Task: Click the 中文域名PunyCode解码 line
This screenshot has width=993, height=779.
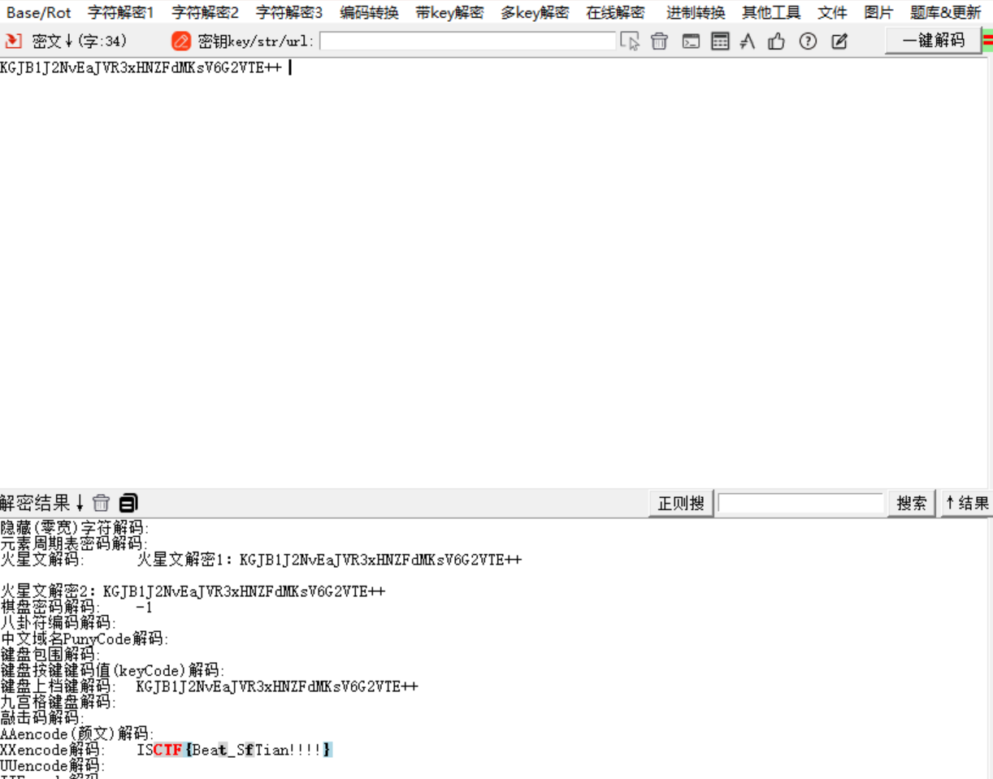Action: point(85,638)
